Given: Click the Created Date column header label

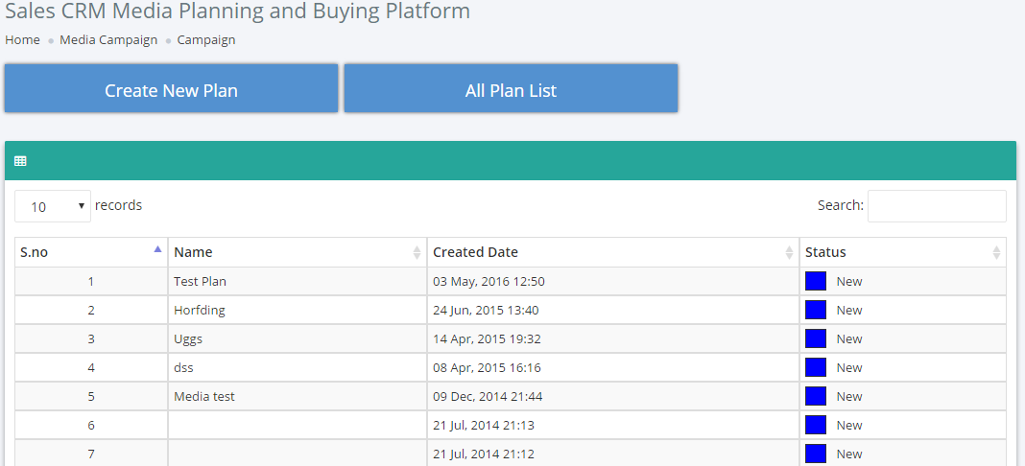Looking at the screenshot, I should point(475,252).
